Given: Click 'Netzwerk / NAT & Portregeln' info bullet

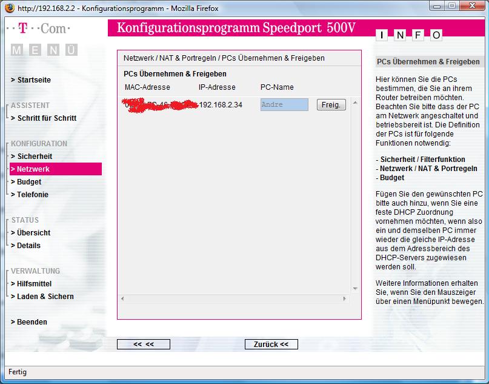Looking at the screenshot, I should coord(428,169).
